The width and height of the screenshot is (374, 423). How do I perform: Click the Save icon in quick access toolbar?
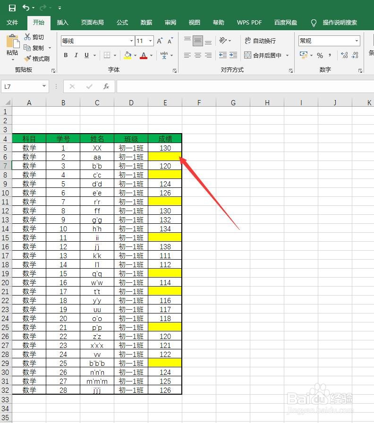tap(12, 8)
